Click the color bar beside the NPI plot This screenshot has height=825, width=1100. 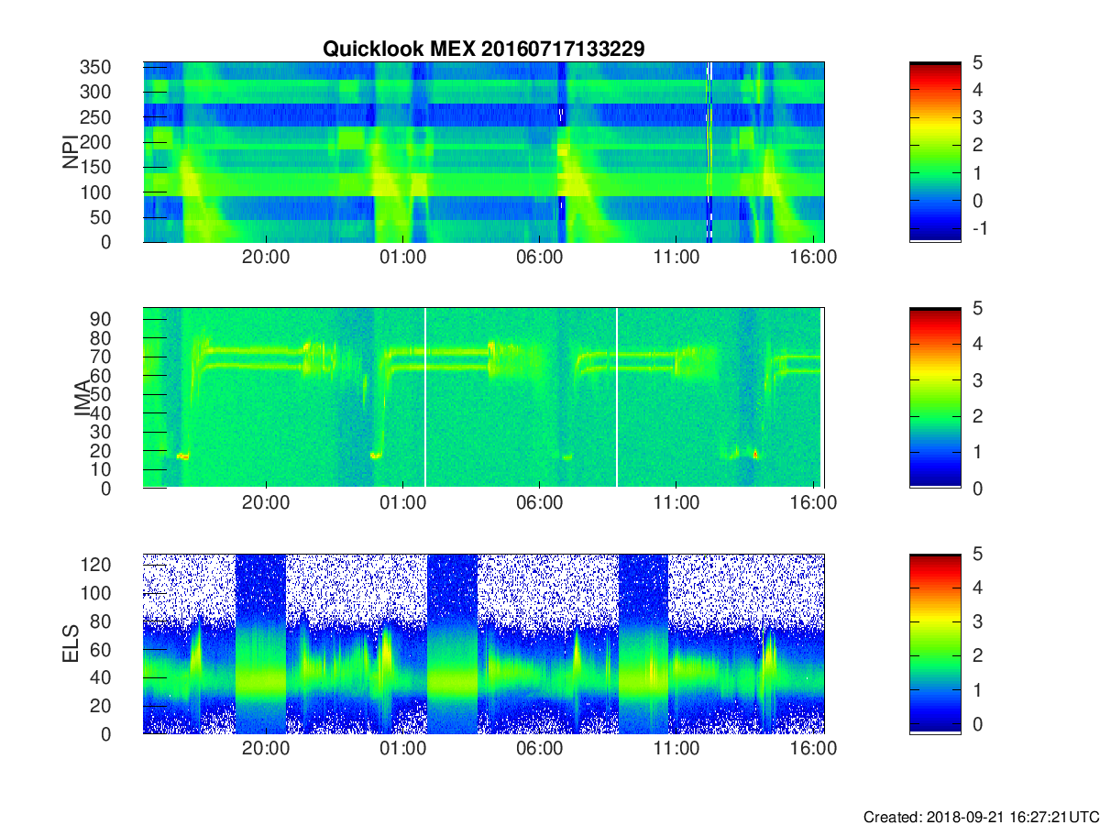[935, 152]
